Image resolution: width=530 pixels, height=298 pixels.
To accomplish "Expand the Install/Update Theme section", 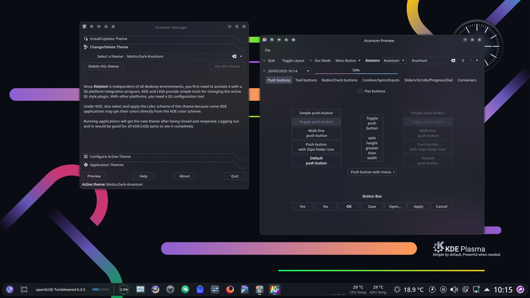I will coord(164,39).
